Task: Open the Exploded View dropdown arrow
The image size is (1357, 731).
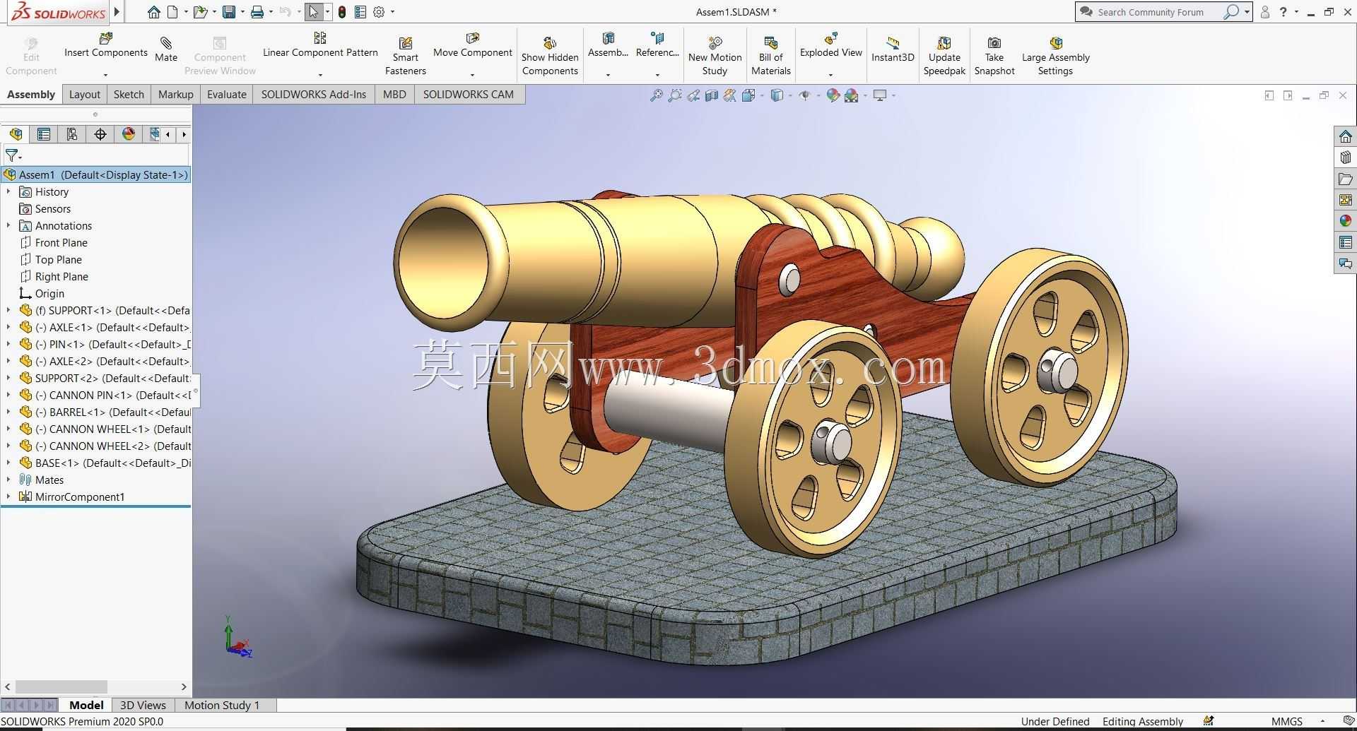Action: pos(830,74)
